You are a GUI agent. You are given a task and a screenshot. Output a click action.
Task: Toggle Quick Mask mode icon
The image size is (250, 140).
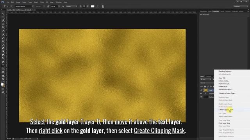click(3, 89)
